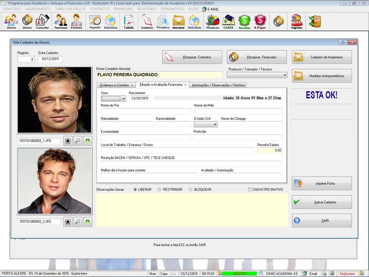
Task: Open Cadastro de Anamnese button
Action: point(322,57)
